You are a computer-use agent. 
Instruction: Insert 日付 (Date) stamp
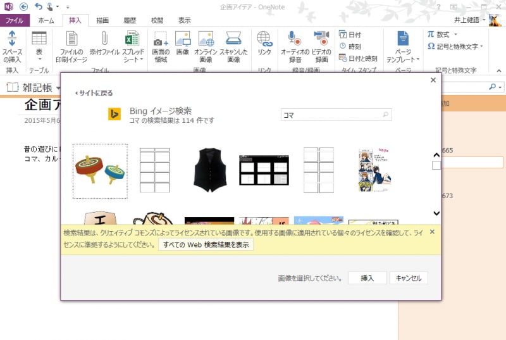point(350,35)
